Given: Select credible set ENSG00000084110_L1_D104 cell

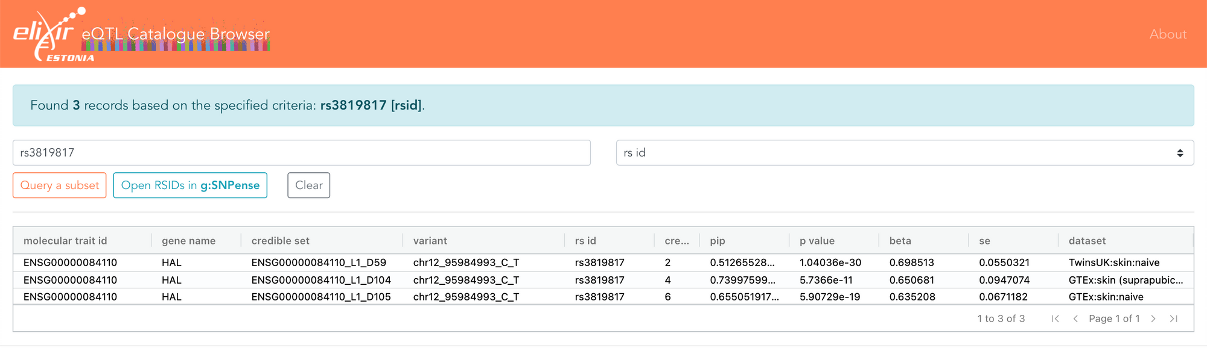Looking at the screenshot, I should tap(321, 280).
